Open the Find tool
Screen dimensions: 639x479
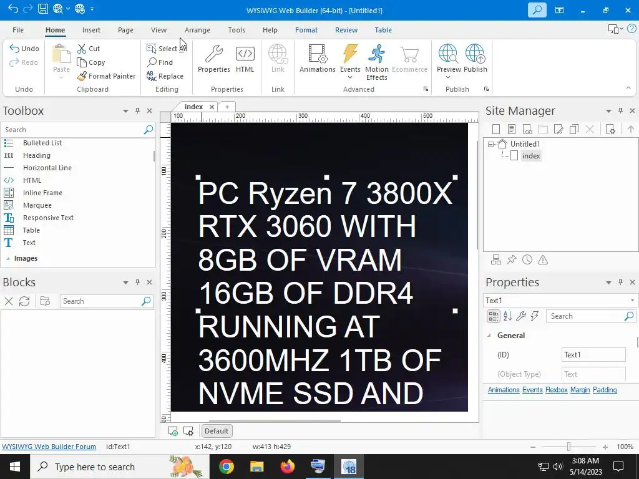[160, 62]
